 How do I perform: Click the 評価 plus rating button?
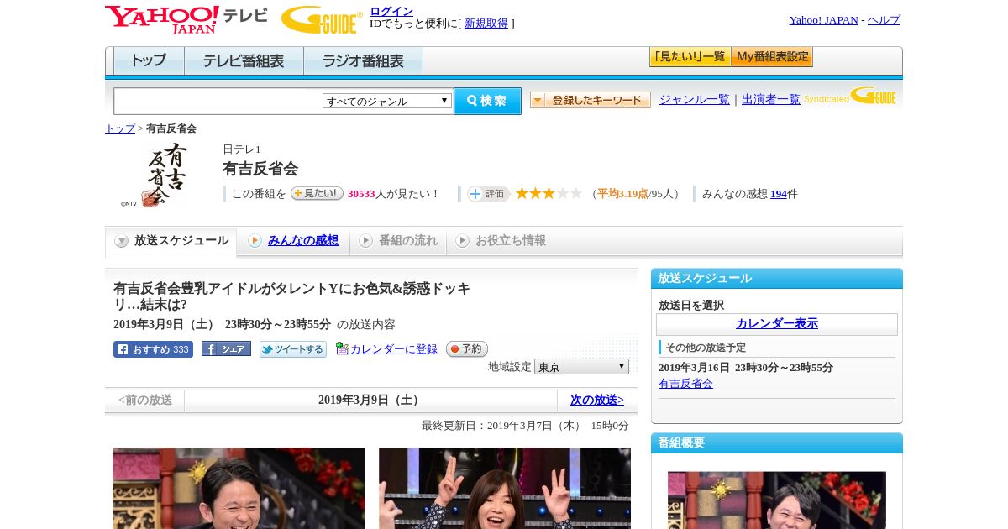pos(488,194)
